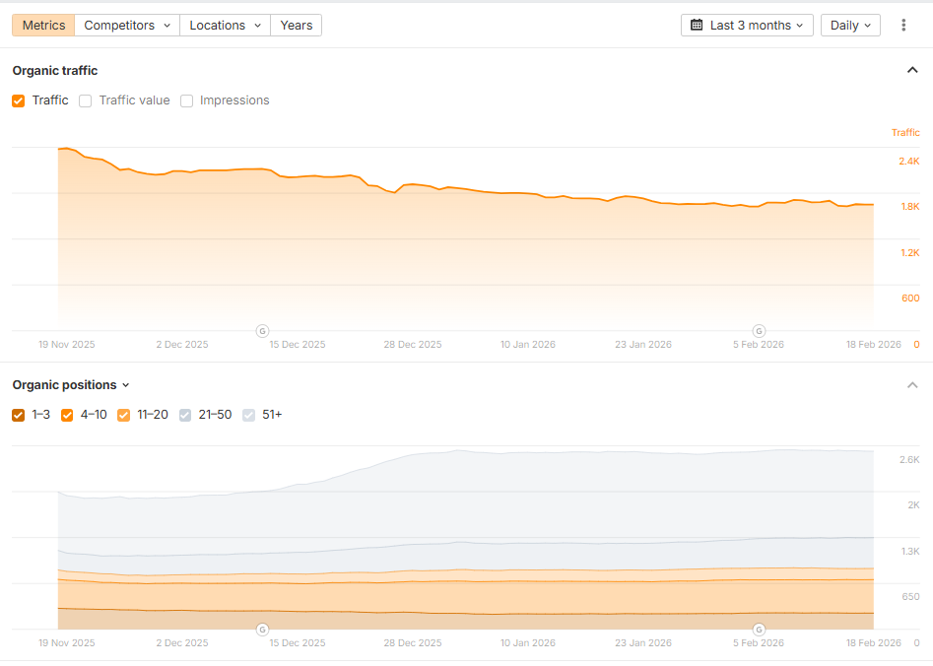933x666 pixels.
Task: Click Google update marker near 5 Feb traffic chart
Action: tap(759, 330)
